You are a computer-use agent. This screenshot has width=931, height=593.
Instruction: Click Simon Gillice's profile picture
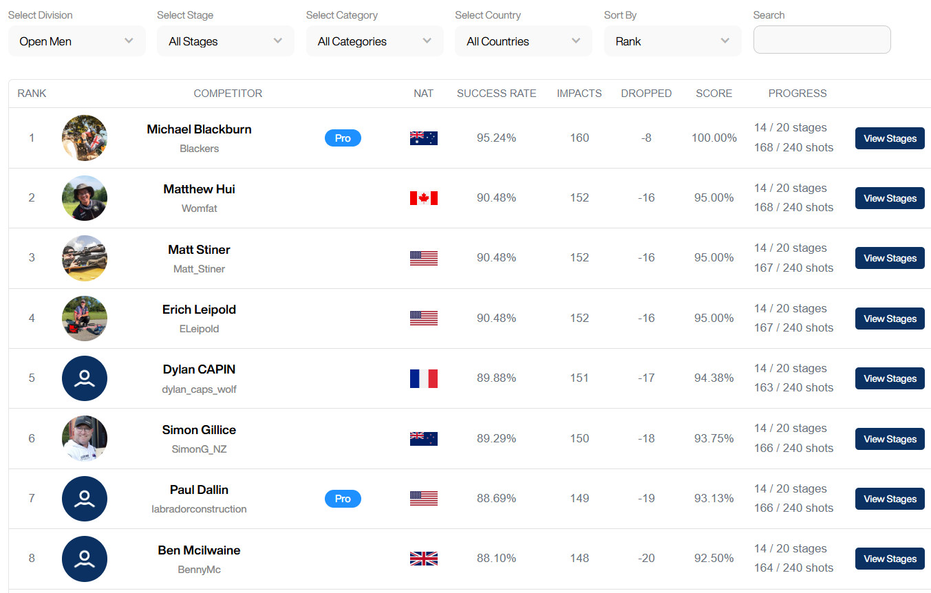pos(85,438)
